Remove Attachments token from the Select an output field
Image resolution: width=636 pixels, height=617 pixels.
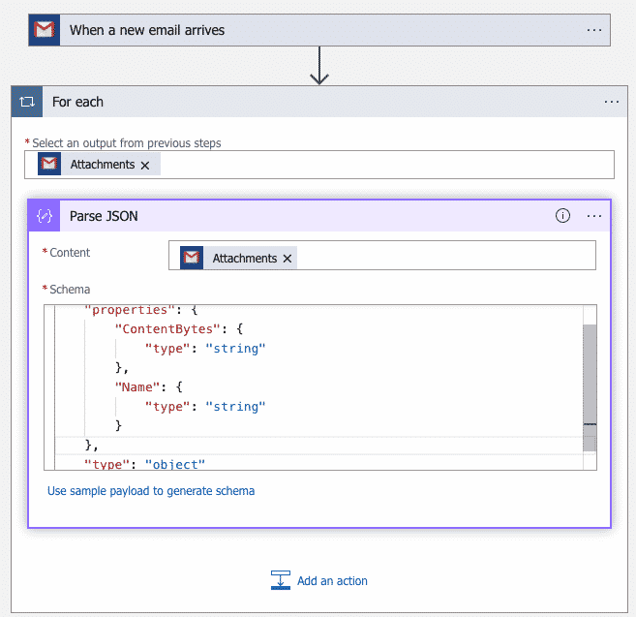145,166
